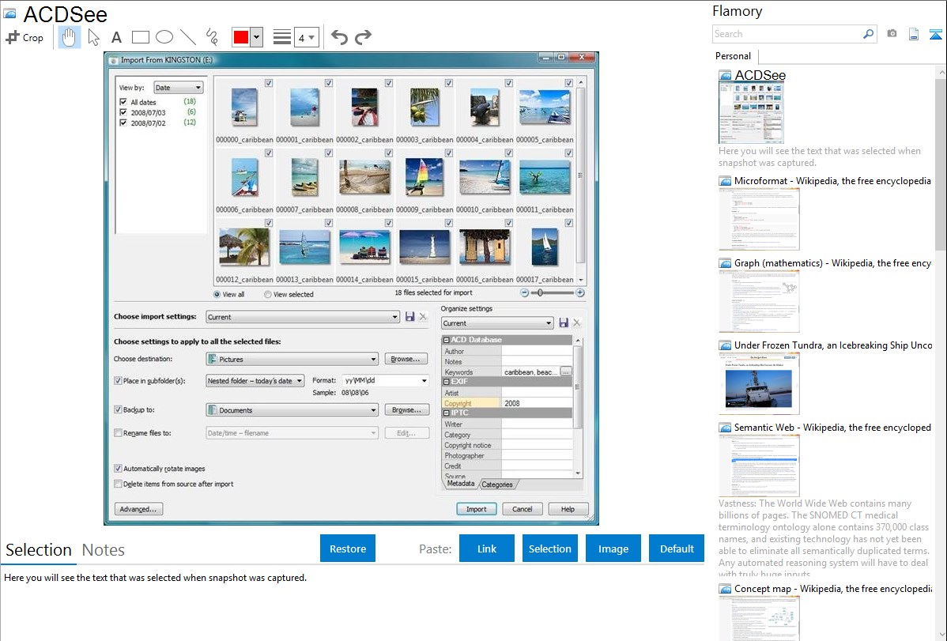Toggle the Backup to checkbox

pyautogui.click(x=118, y=409)
